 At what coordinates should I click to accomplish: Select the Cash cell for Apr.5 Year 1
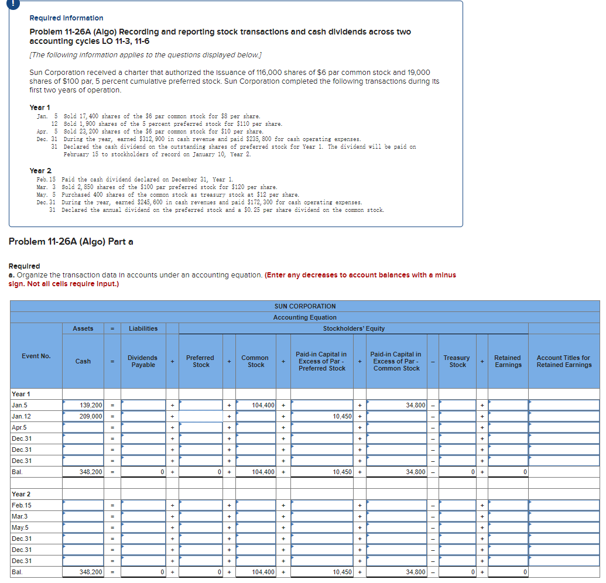pyautogui.click(x=82, y=427)
